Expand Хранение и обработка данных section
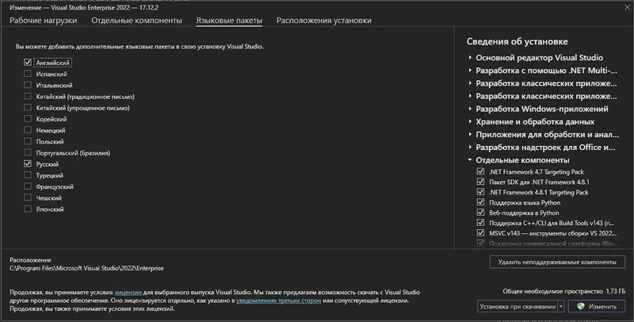 tap(470, 121)
